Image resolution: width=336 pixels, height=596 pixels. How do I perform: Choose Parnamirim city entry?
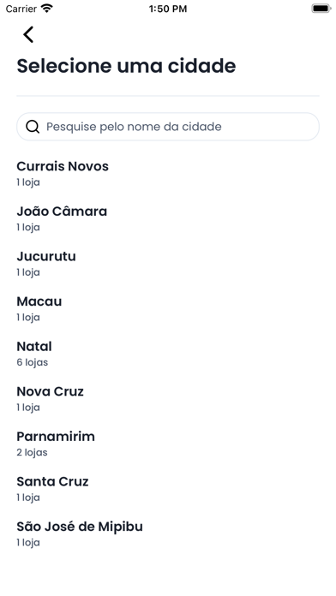click(x=168, y=444)
